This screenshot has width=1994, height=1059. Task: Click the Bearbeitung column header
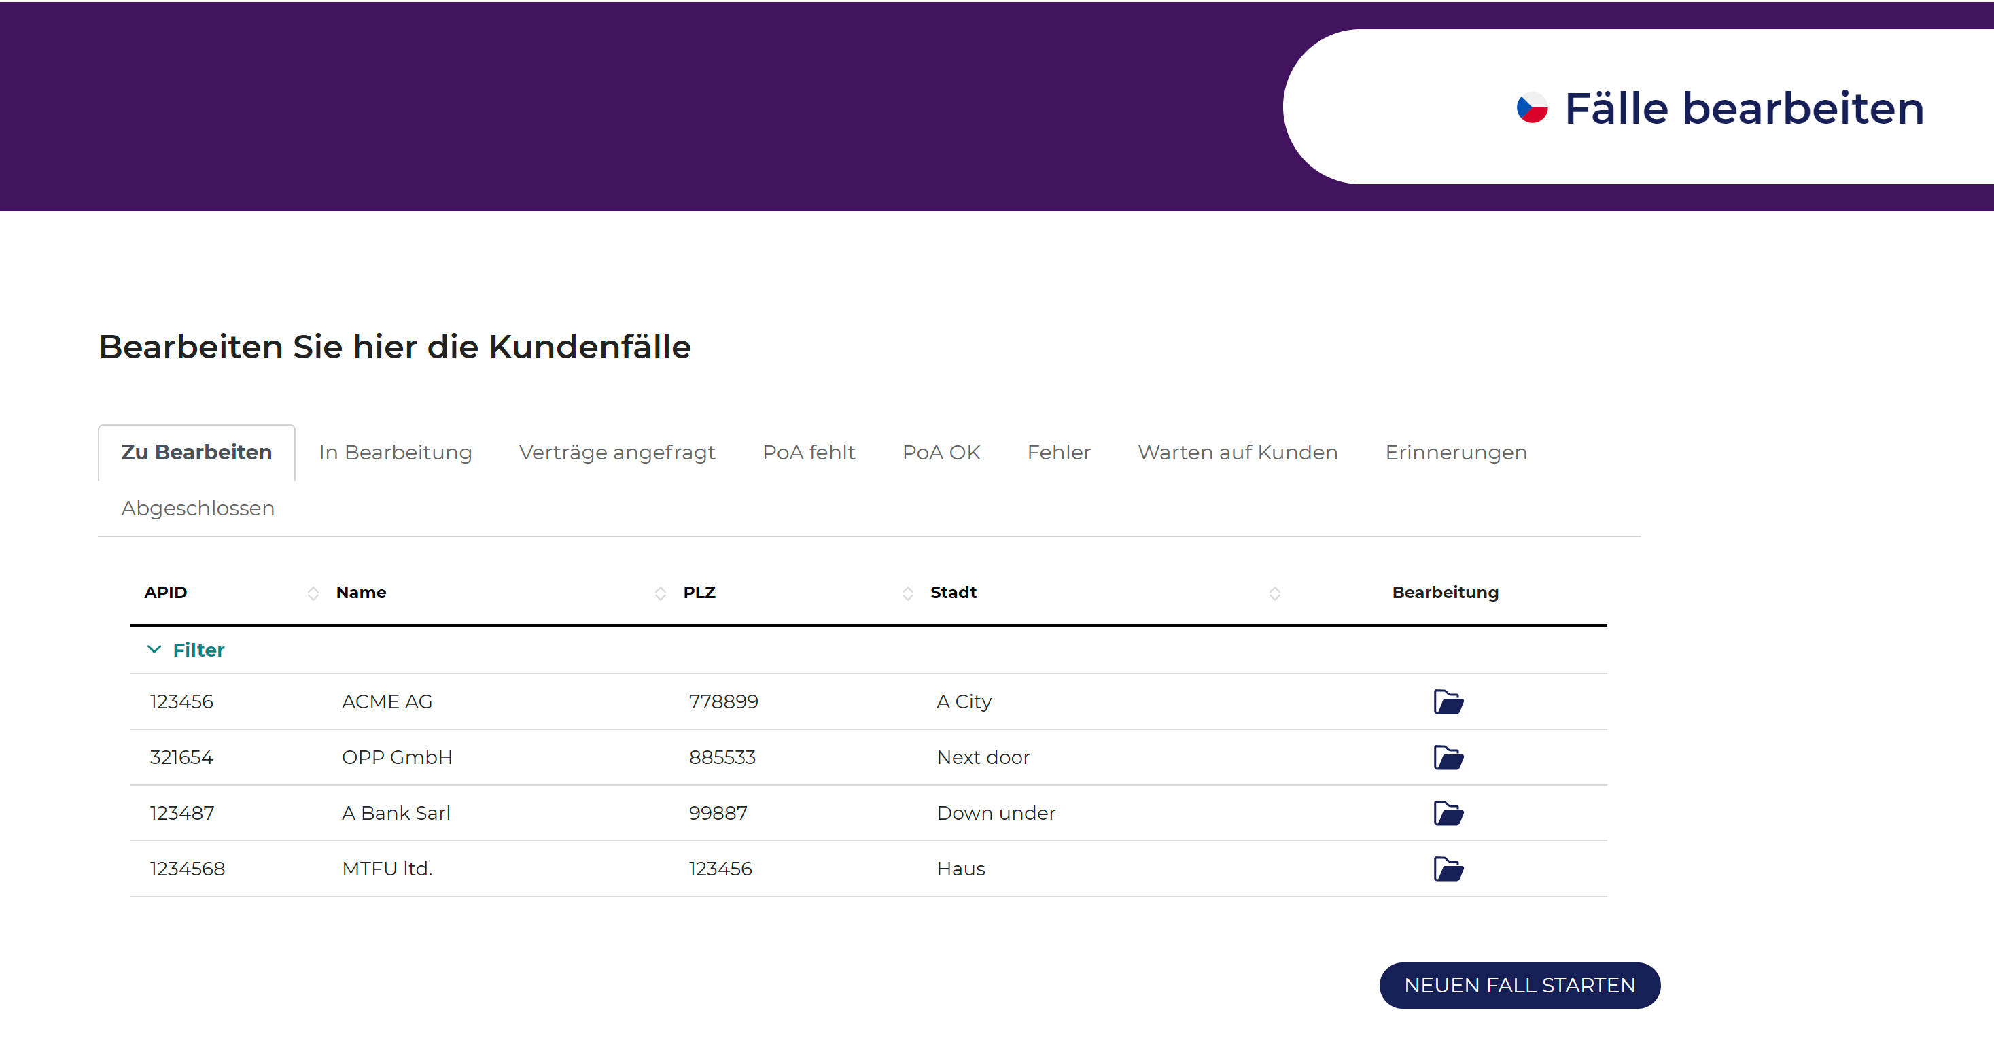[x=1445, y=592]
